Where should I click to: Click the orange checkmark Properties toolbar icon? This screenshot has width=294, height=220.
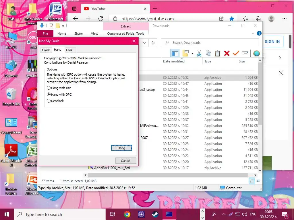236,53
